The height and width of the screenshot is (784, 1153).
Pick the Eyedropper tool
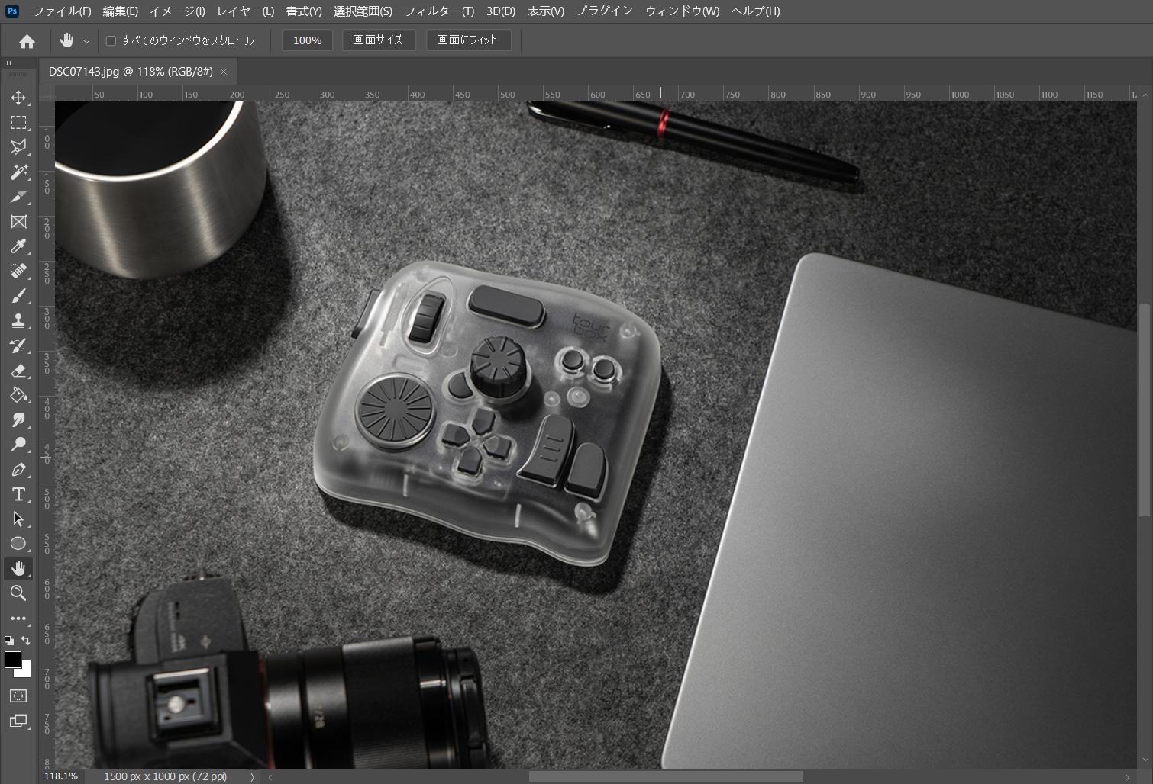(x=19, y=246)
